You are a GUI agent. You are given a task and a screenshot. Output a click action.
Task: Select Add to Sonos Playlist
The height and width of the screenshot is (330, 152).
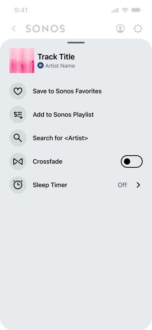tap(63, 115)
